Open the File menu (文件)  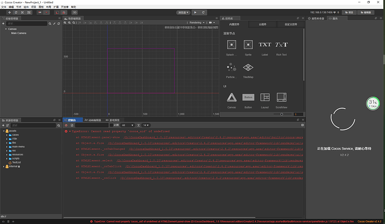pyautogui.click(x=4, y=7)
